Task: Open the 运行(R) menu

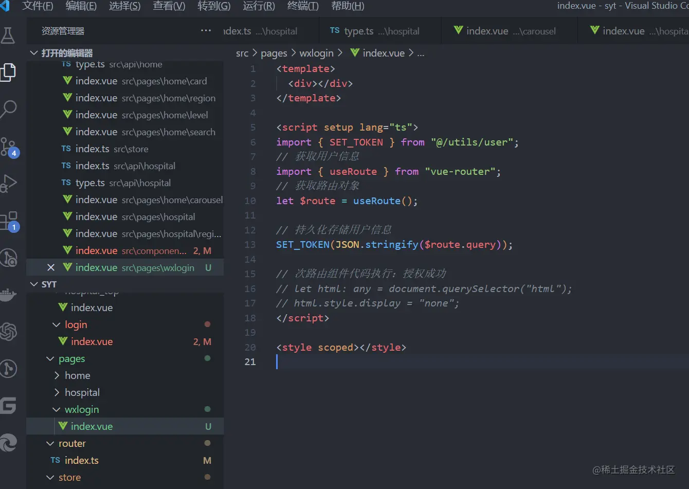Action: click(x=259, y=6)
